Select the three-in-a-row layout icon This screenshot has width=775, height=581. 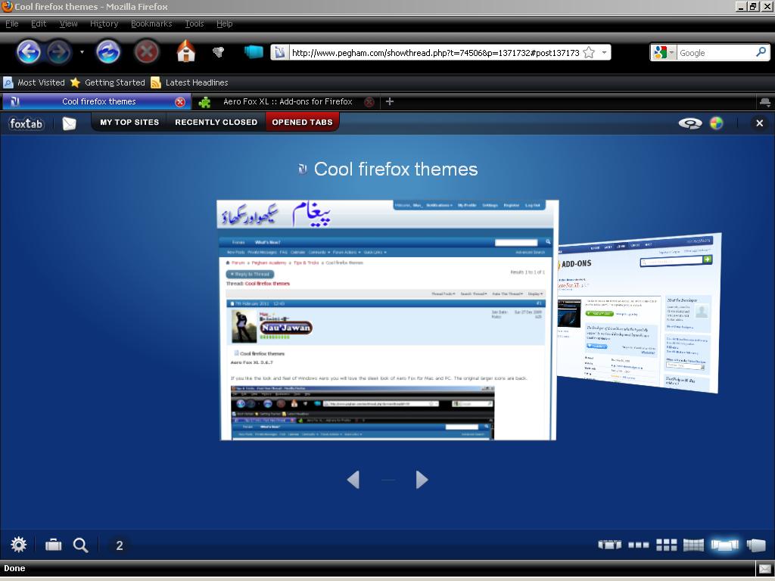click(x=638, y=545)
